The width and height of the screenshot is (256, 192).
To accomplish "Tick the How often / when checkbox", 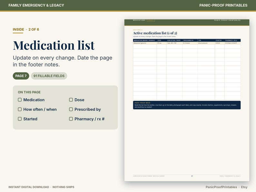I will click(20, 109).
